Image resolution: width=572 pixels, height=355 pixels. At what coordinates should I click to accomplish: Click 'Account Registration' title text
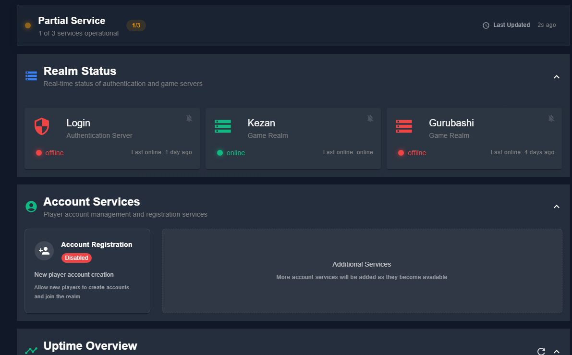tap(97, 245)
